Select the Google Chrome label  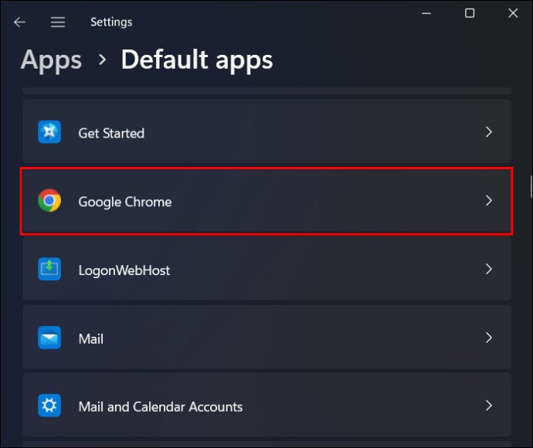(124, 202)
